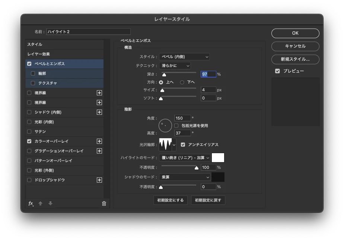Uncheck the カラーオーバーレイ checkbox

[x=29, y=141]
